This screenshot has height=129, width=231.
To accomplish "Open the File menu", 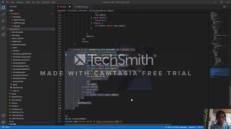I will (7, 2).
